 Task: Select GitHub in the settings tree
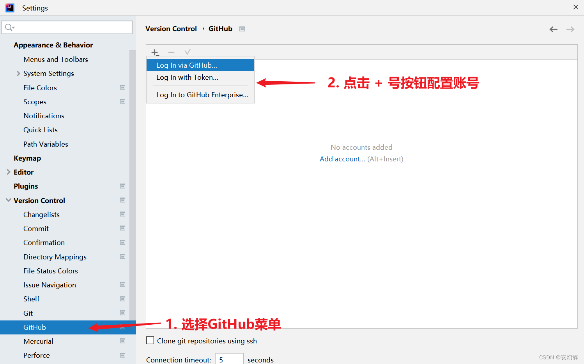pos(68,327)
